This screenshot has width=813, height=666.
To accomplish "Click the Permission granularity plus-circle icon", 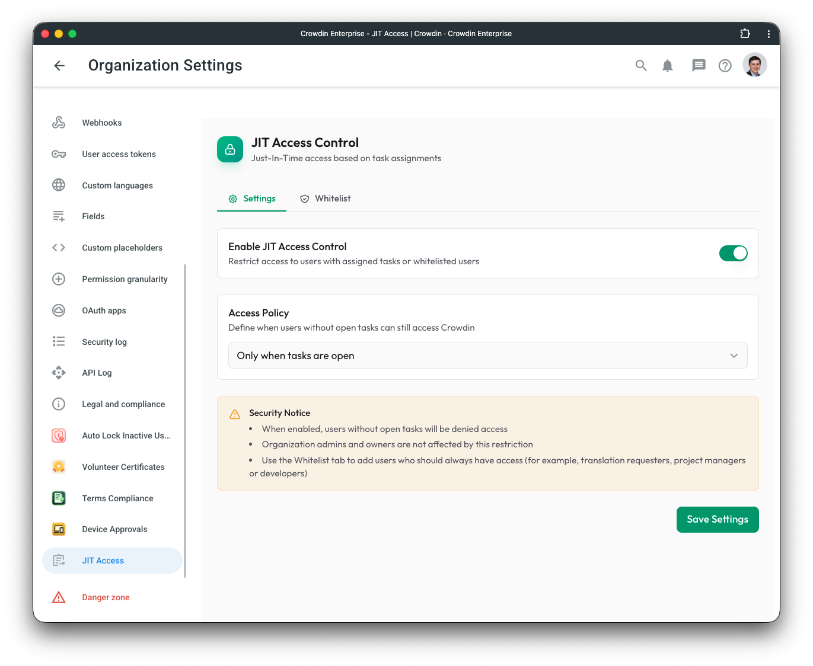I will [x=59, y=279].
